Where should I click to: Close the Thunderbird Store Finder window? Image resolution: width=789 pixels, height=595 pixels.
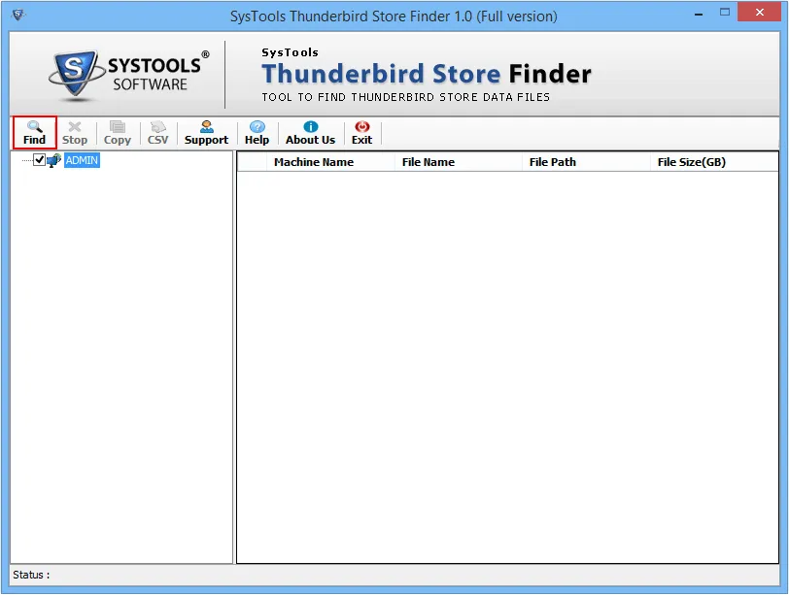[x=759, y=12]
